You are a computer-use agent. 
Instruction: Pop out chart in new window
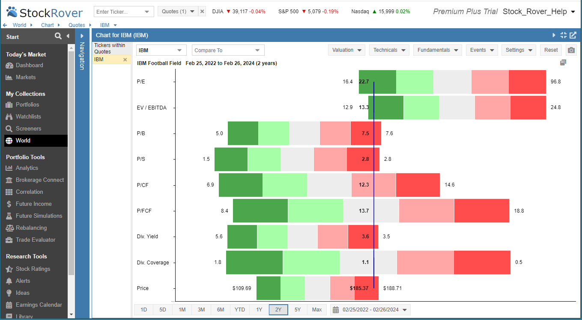(x=573, y=35)
